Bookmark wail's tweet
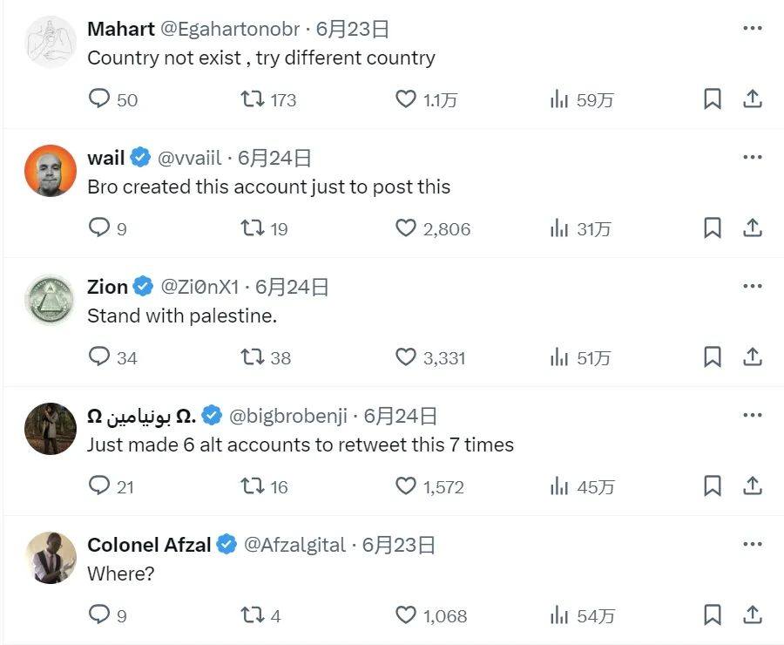The height and width of the screenshot is (645, 784). pos(712,228)
